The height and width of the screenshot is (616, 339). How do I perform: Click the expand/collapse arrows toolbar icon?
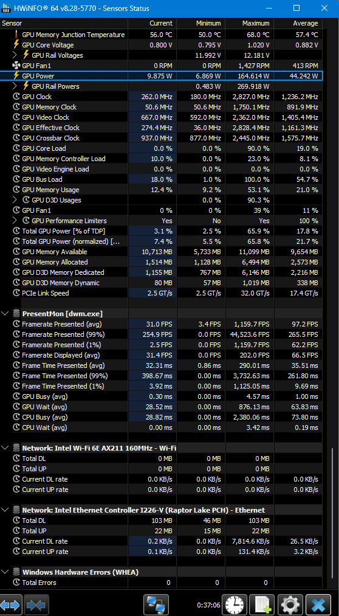10,604
